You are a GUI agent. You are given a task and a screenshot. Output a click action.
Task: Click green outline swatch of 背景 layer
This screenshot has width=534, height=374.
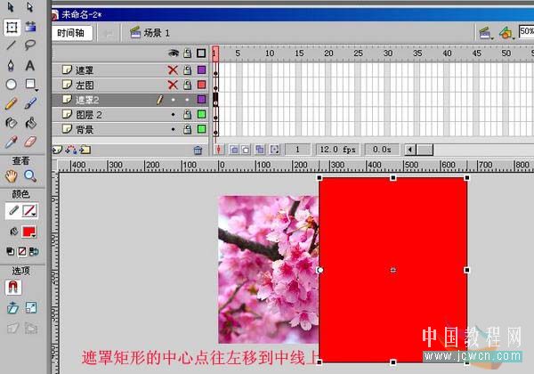[x=202, y=129]
